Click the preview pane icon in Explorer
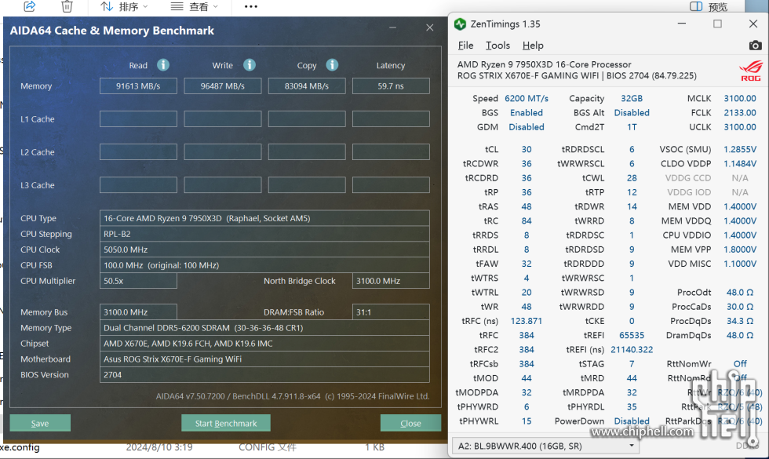 tap(696, 6)
